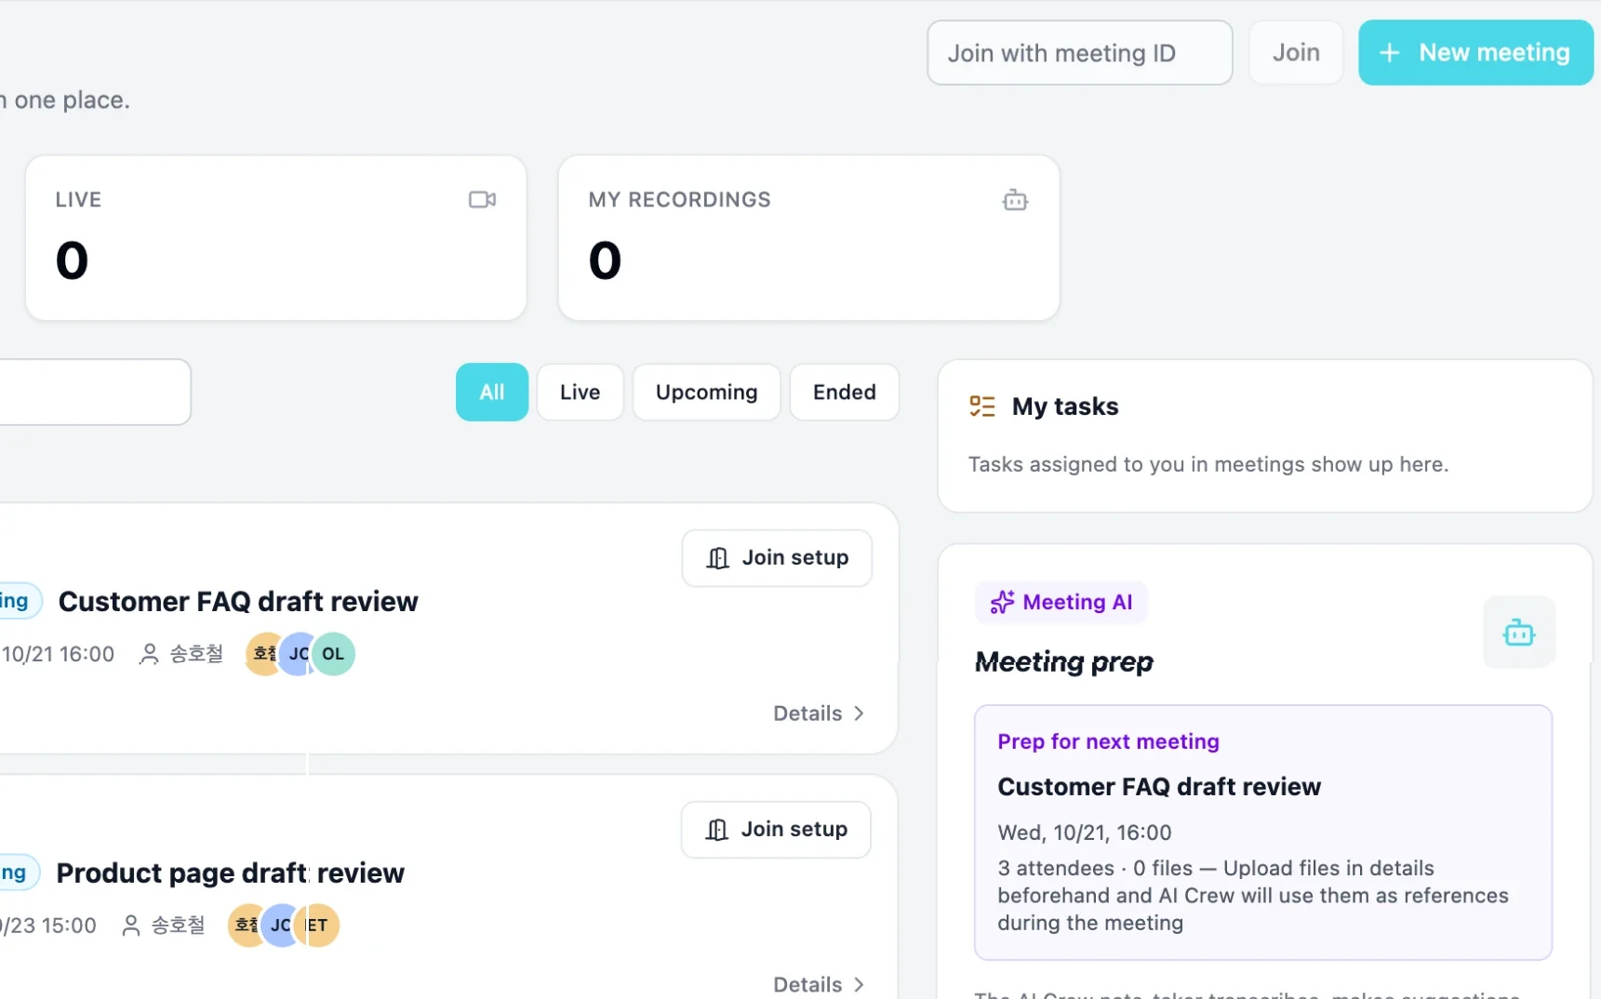1601x999 pixels.
Task: Open the Prep for next meeting card
Action: tap(1263, 832)
